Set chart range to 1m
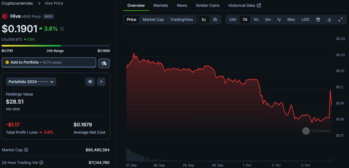 tap(256, 19)
